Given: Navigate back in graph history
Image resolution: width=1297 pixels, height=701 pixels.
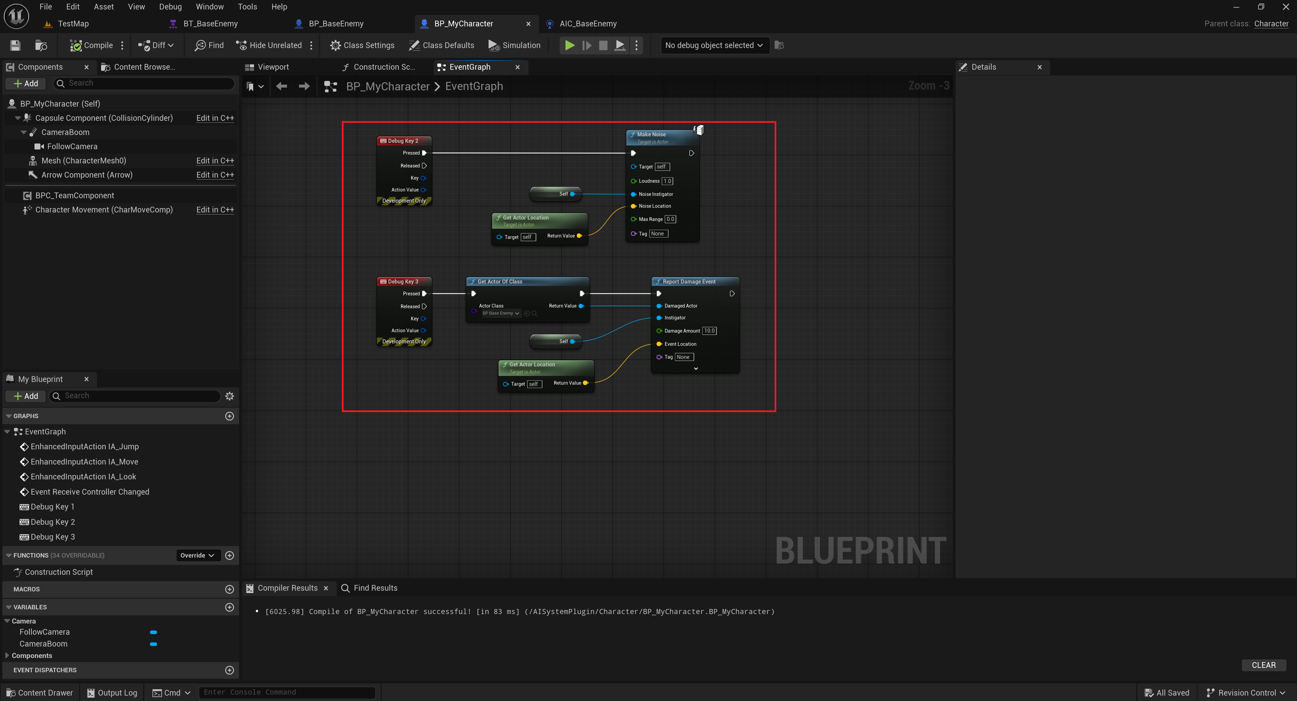Looking at the screenshot, I should pyautogui.click(x=281, y=86).
